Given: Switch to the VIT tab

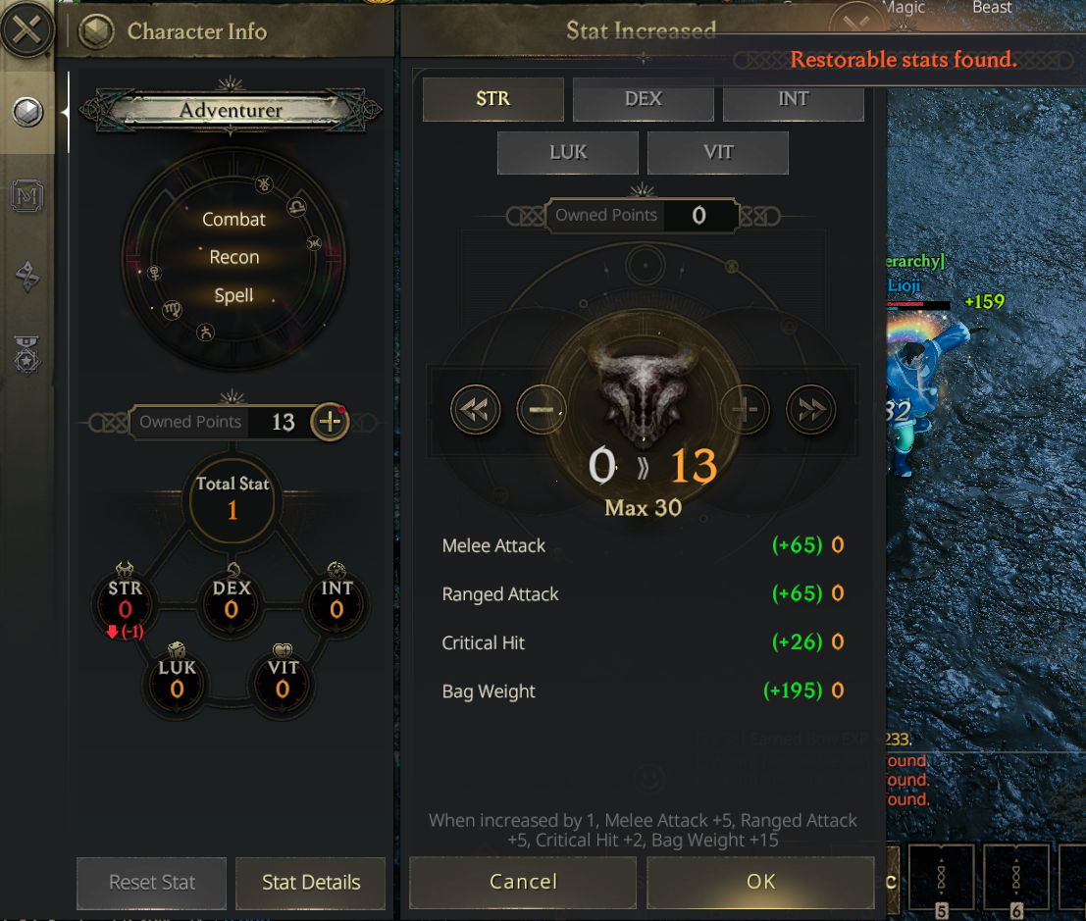Looking at the screenshot, I should point(718,152).
